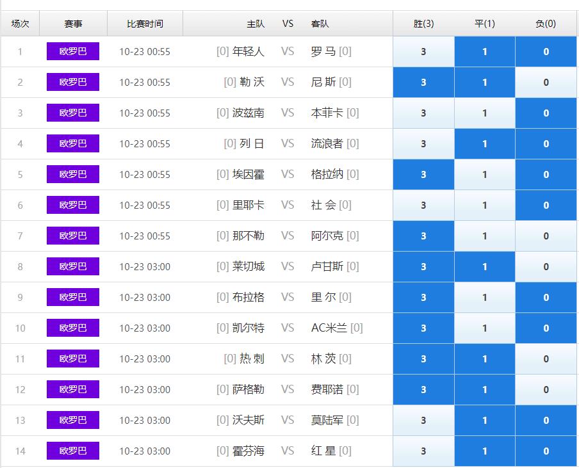The width and height of the screenshot is (579, 468).
Task: Toggle win (3) for match 13 沃夫斯 vs 莫陆军
Action: tap(423, 421)
